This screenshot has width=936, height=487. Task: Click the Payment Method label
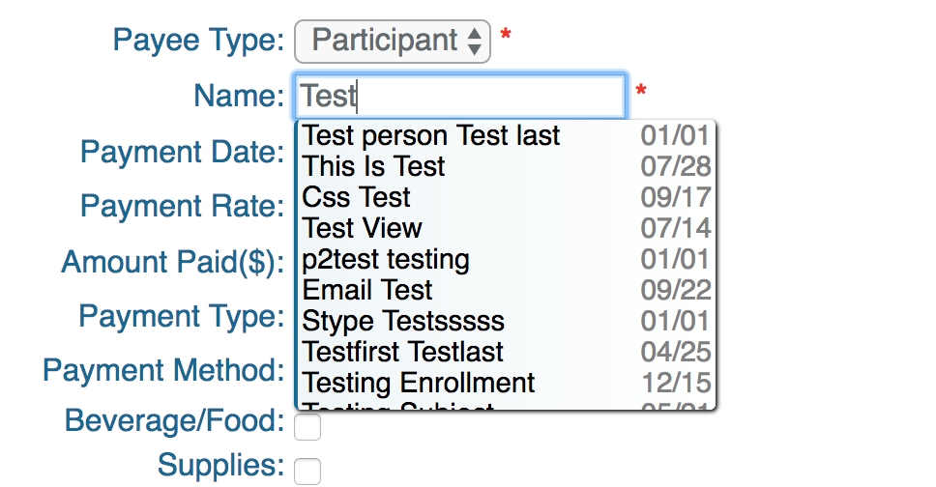click(x=163, y=370)
